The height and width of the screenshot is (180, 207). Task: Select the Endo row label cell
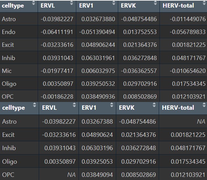(x=9, y=32)
